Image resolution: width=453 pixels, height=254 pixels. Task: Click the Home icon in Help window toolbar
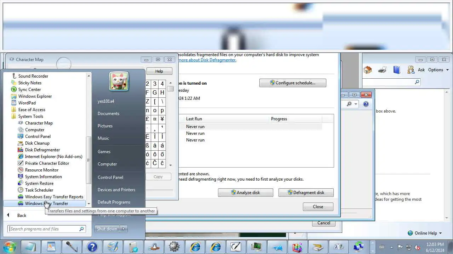tap(368, 70)
